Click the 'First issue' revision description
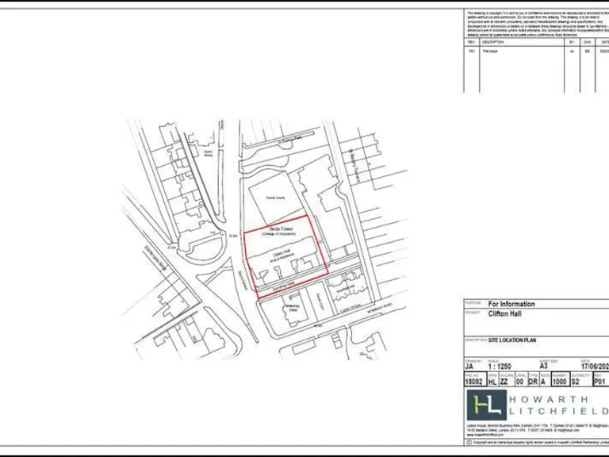The height and width of the screenshot is (457, 609). [x=492, y=51]
